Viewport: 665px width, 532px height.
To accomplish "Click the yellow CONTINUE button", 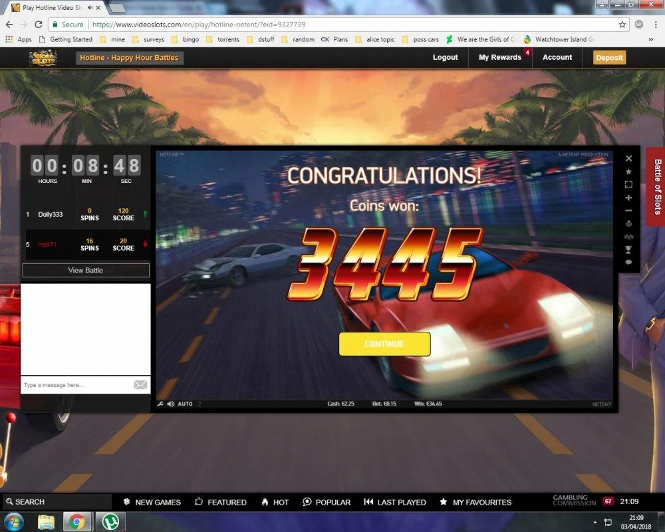I will [384, 344].
